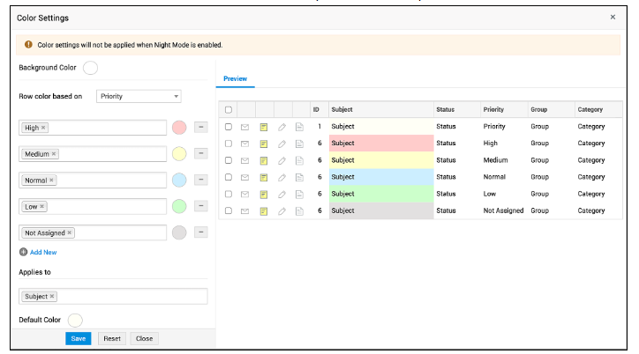The height and width of the screenshot is (354, 639).
Task: Click the Priority column header in preview
Action: (493, 110)
